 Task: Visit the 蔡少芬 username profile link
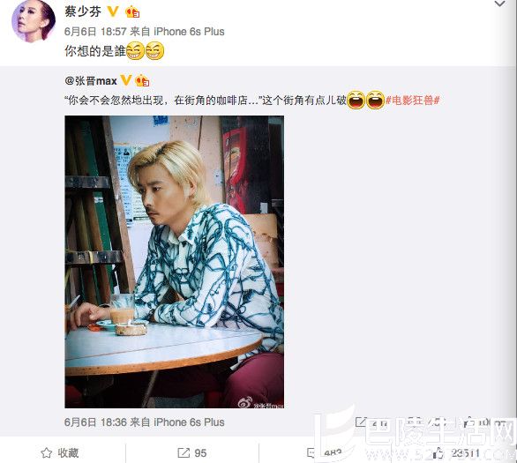pyautogui.click(x=83, y=11)
